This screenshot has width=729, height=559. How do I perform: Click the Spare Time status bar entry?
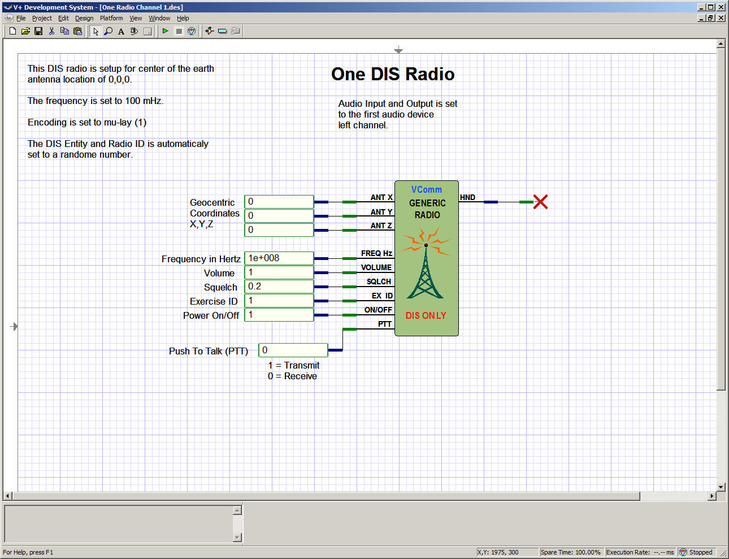[x=571, y=552]
